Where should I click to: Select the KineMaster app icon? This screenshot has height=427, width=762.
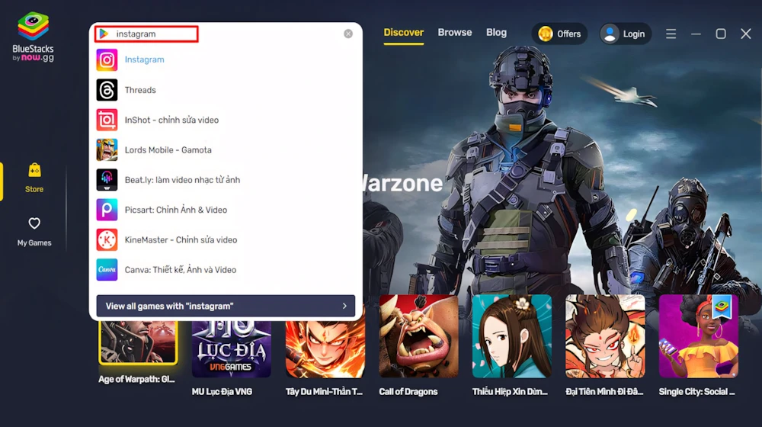pyautogui.click(x=107, y=239)
